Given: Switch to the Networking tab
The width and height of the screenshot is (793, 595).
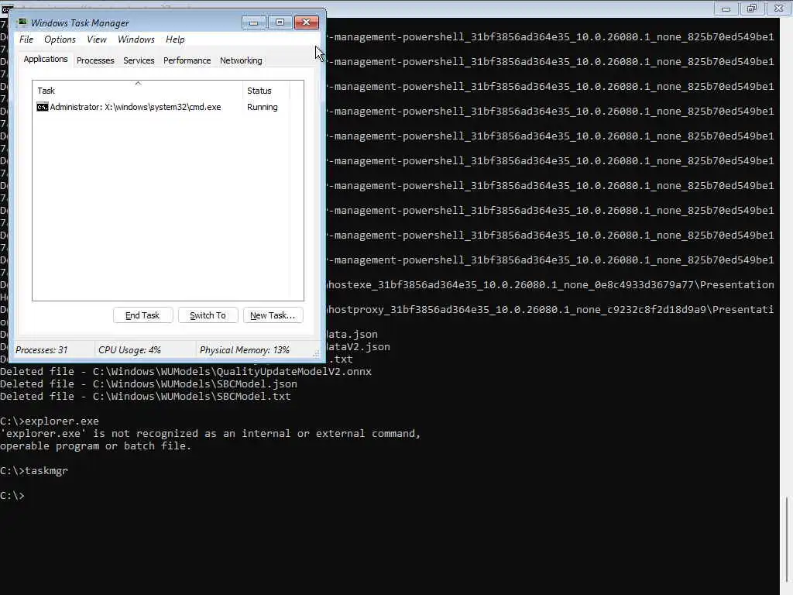Looking at the screenshot, I should (241, 60).
